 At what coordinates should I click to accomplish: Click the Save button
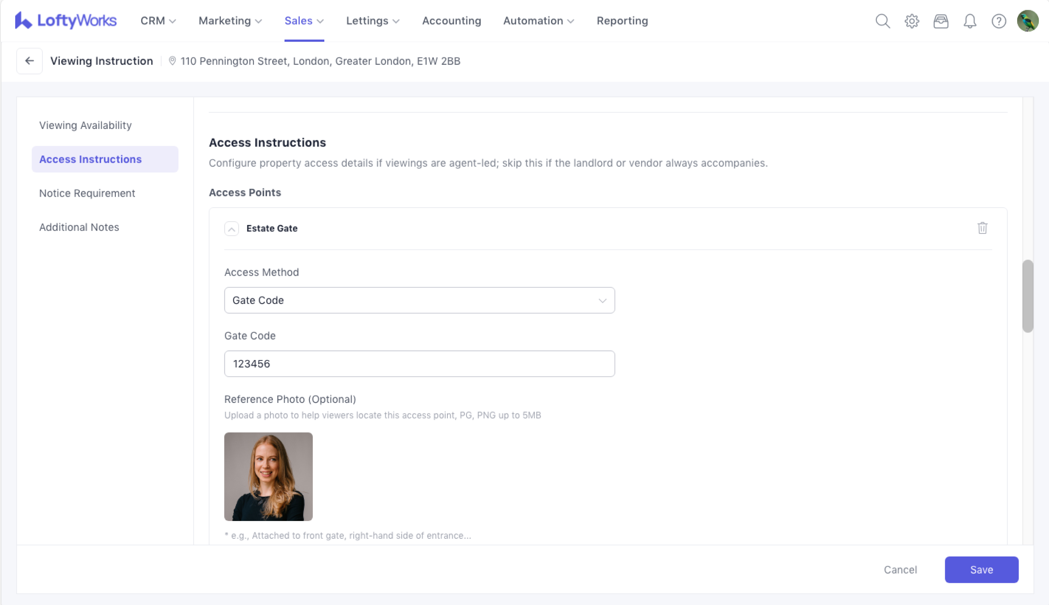click(981, 569)
